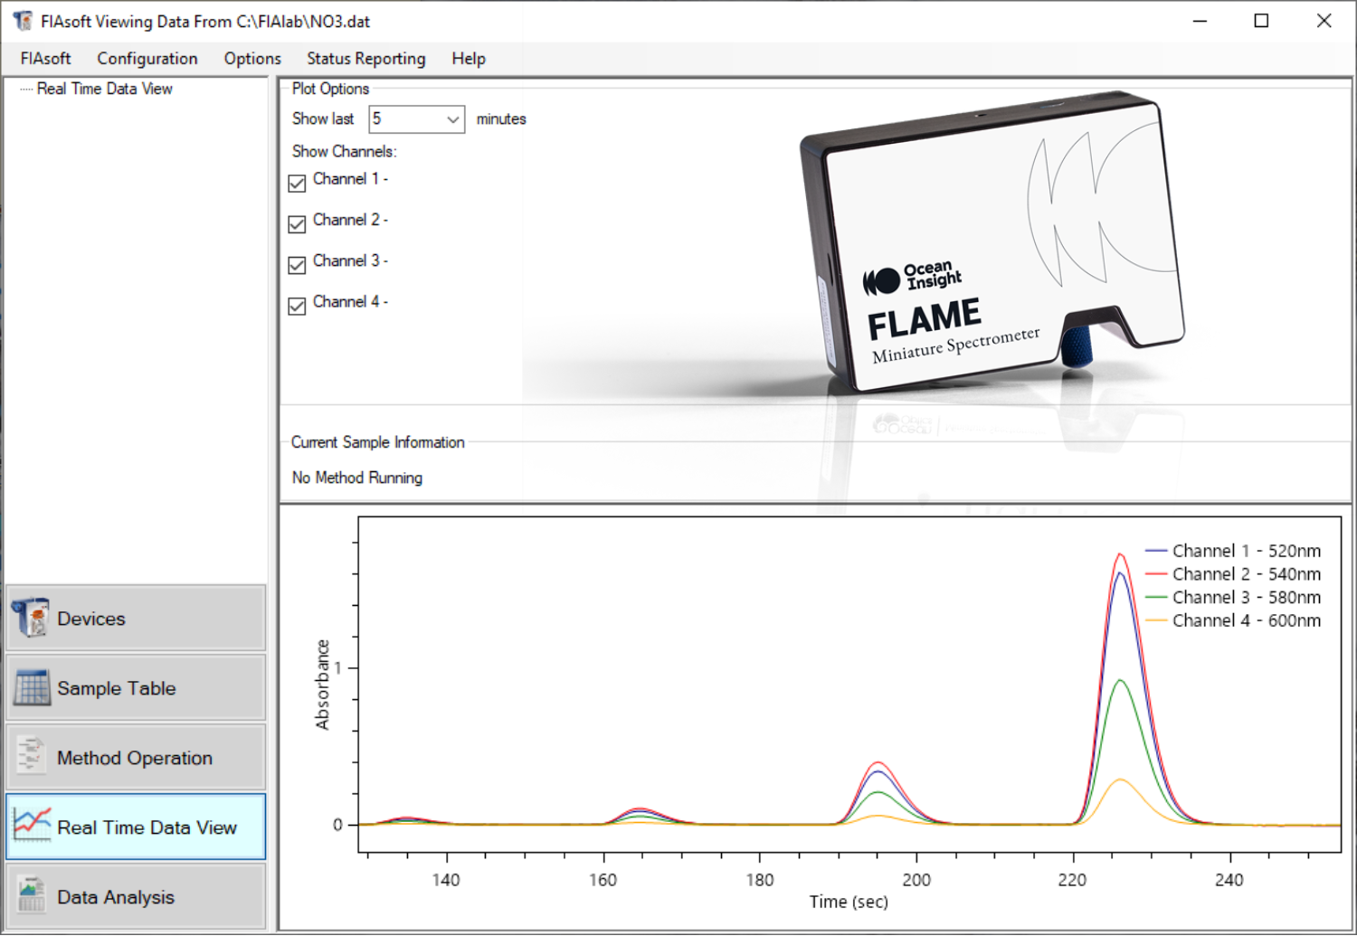This screenshot has width=1357, height=936.
Task: Select the Real Time Data View chart icon
Action: (30, 826)
